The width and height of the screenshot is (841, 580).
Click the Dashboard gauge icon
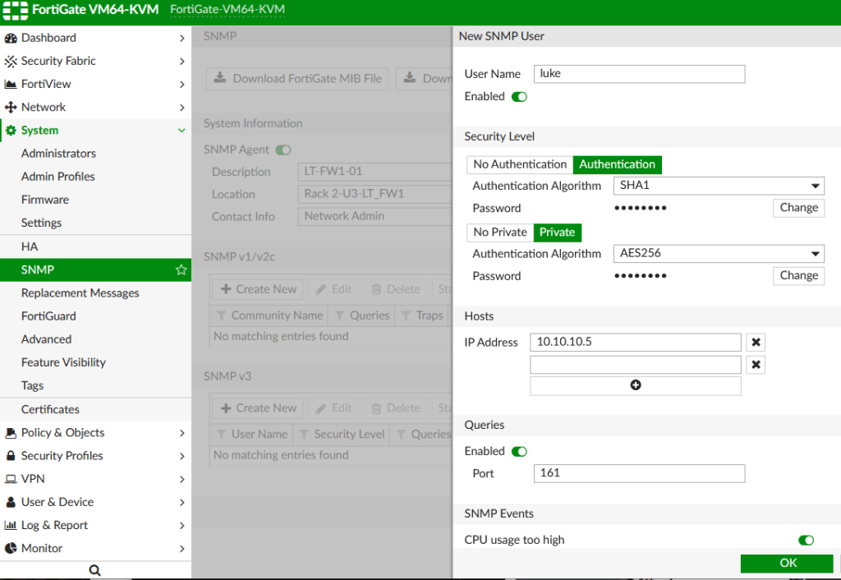click(x=10, y=38)
